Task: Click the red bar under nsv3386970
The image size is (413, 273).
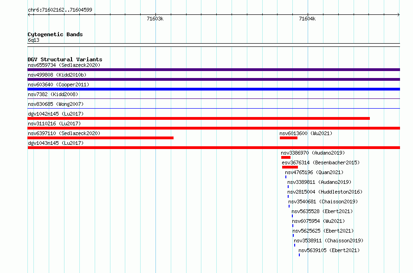Action: pyautogui.click(x=286, y=157)
